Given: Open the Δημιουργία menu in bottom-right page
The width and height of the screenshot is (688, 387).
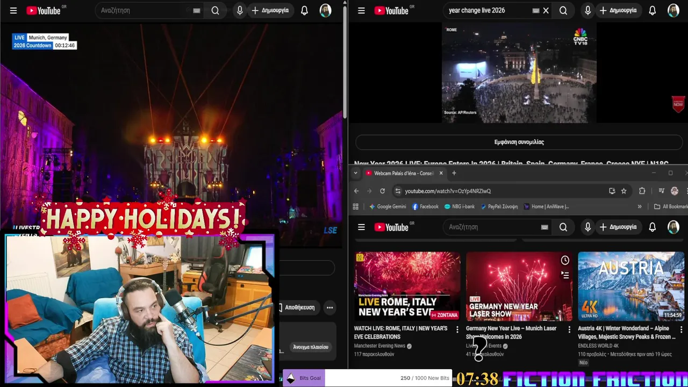Looking at the screenshot, I should 618,227.
